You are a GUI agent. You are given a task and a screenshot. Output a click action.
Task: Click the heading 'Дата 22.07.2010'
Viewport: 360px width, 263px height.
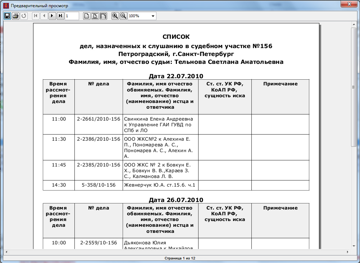176,76
